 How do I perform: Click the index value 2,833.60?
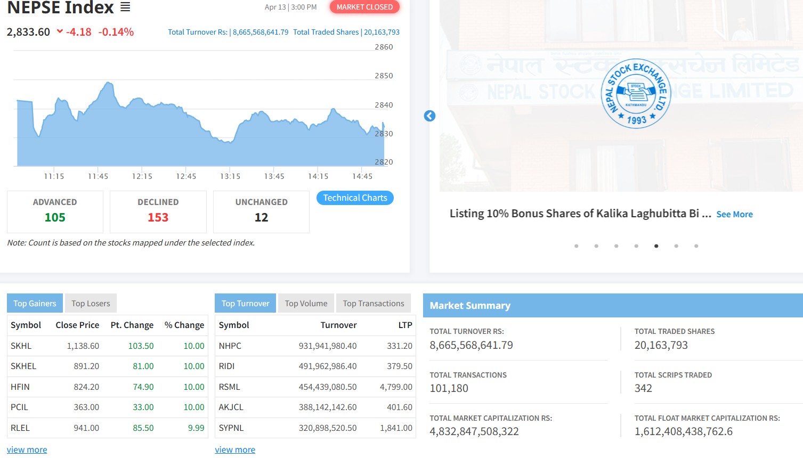(28, 32)
